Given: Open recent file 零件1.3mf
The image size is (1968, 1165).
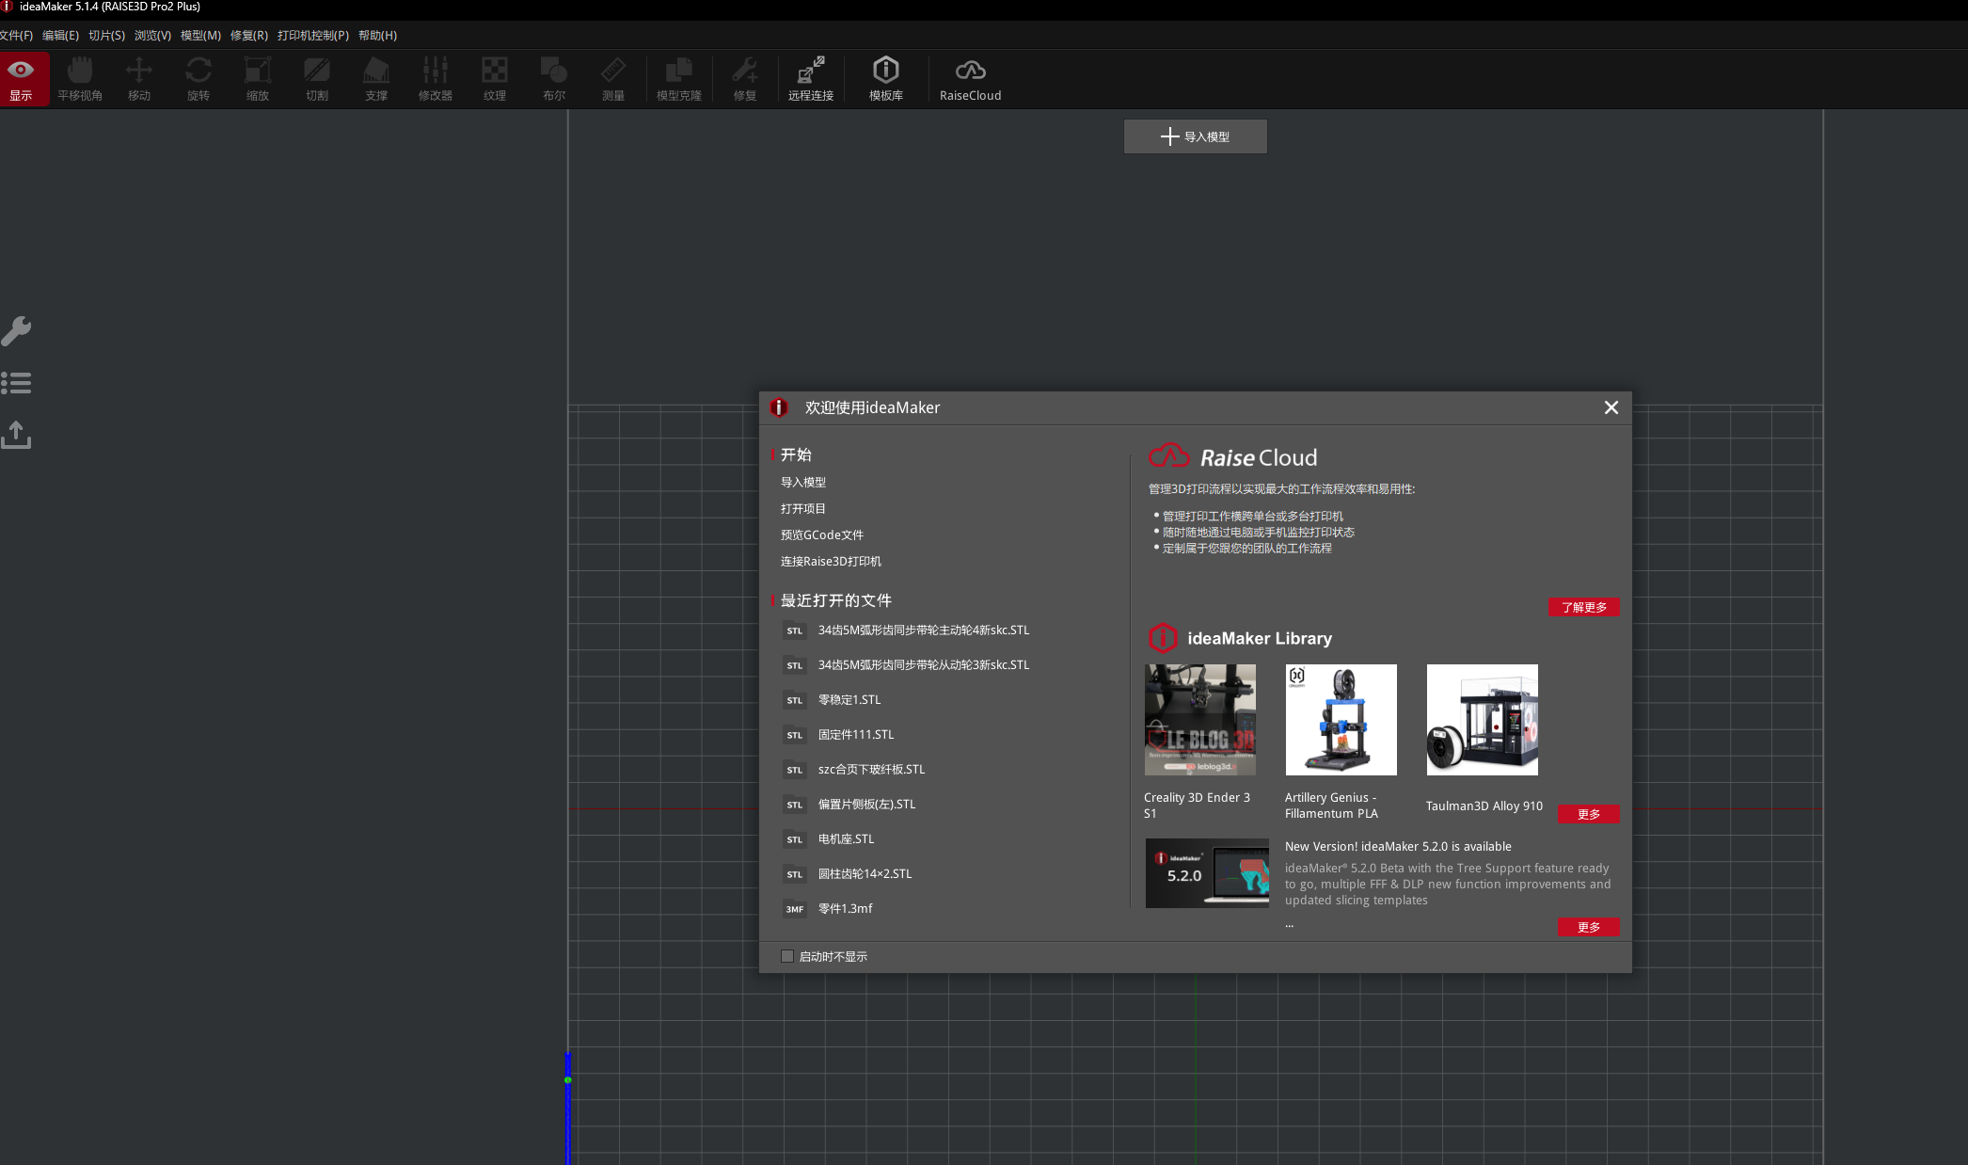Looking at the screenshot, I should pyautogui.click(x=845, y=908).
